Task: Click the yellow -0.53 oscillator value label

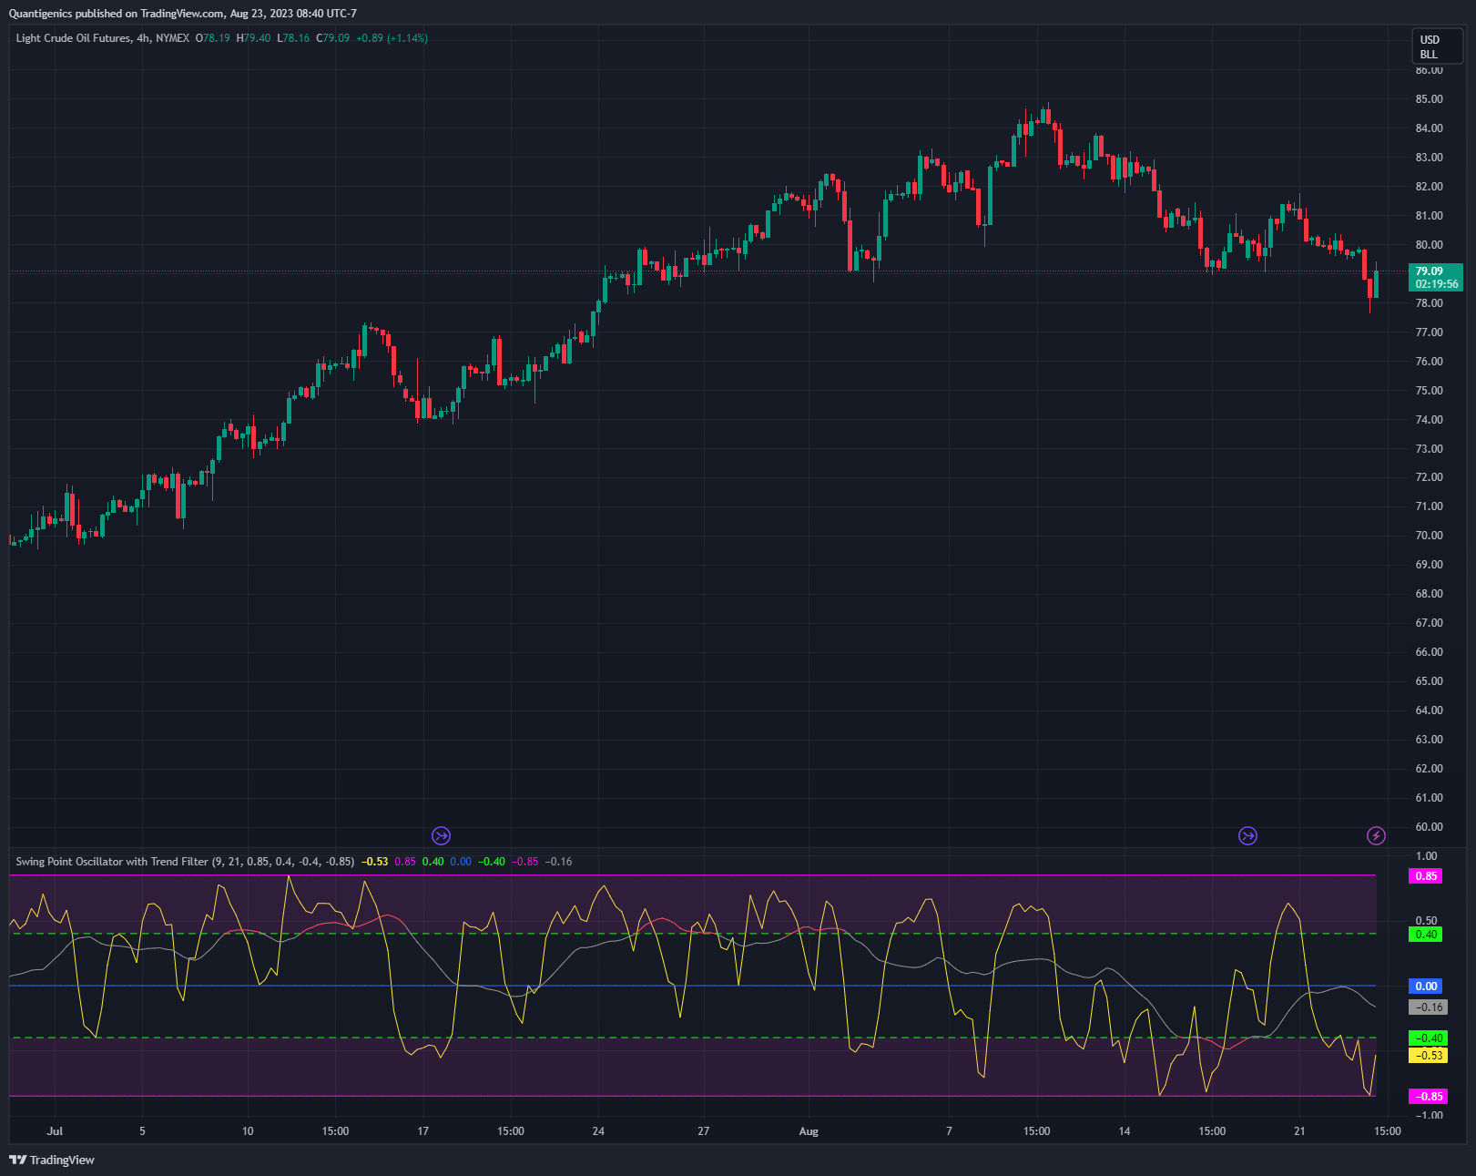Action: 1428,1055
